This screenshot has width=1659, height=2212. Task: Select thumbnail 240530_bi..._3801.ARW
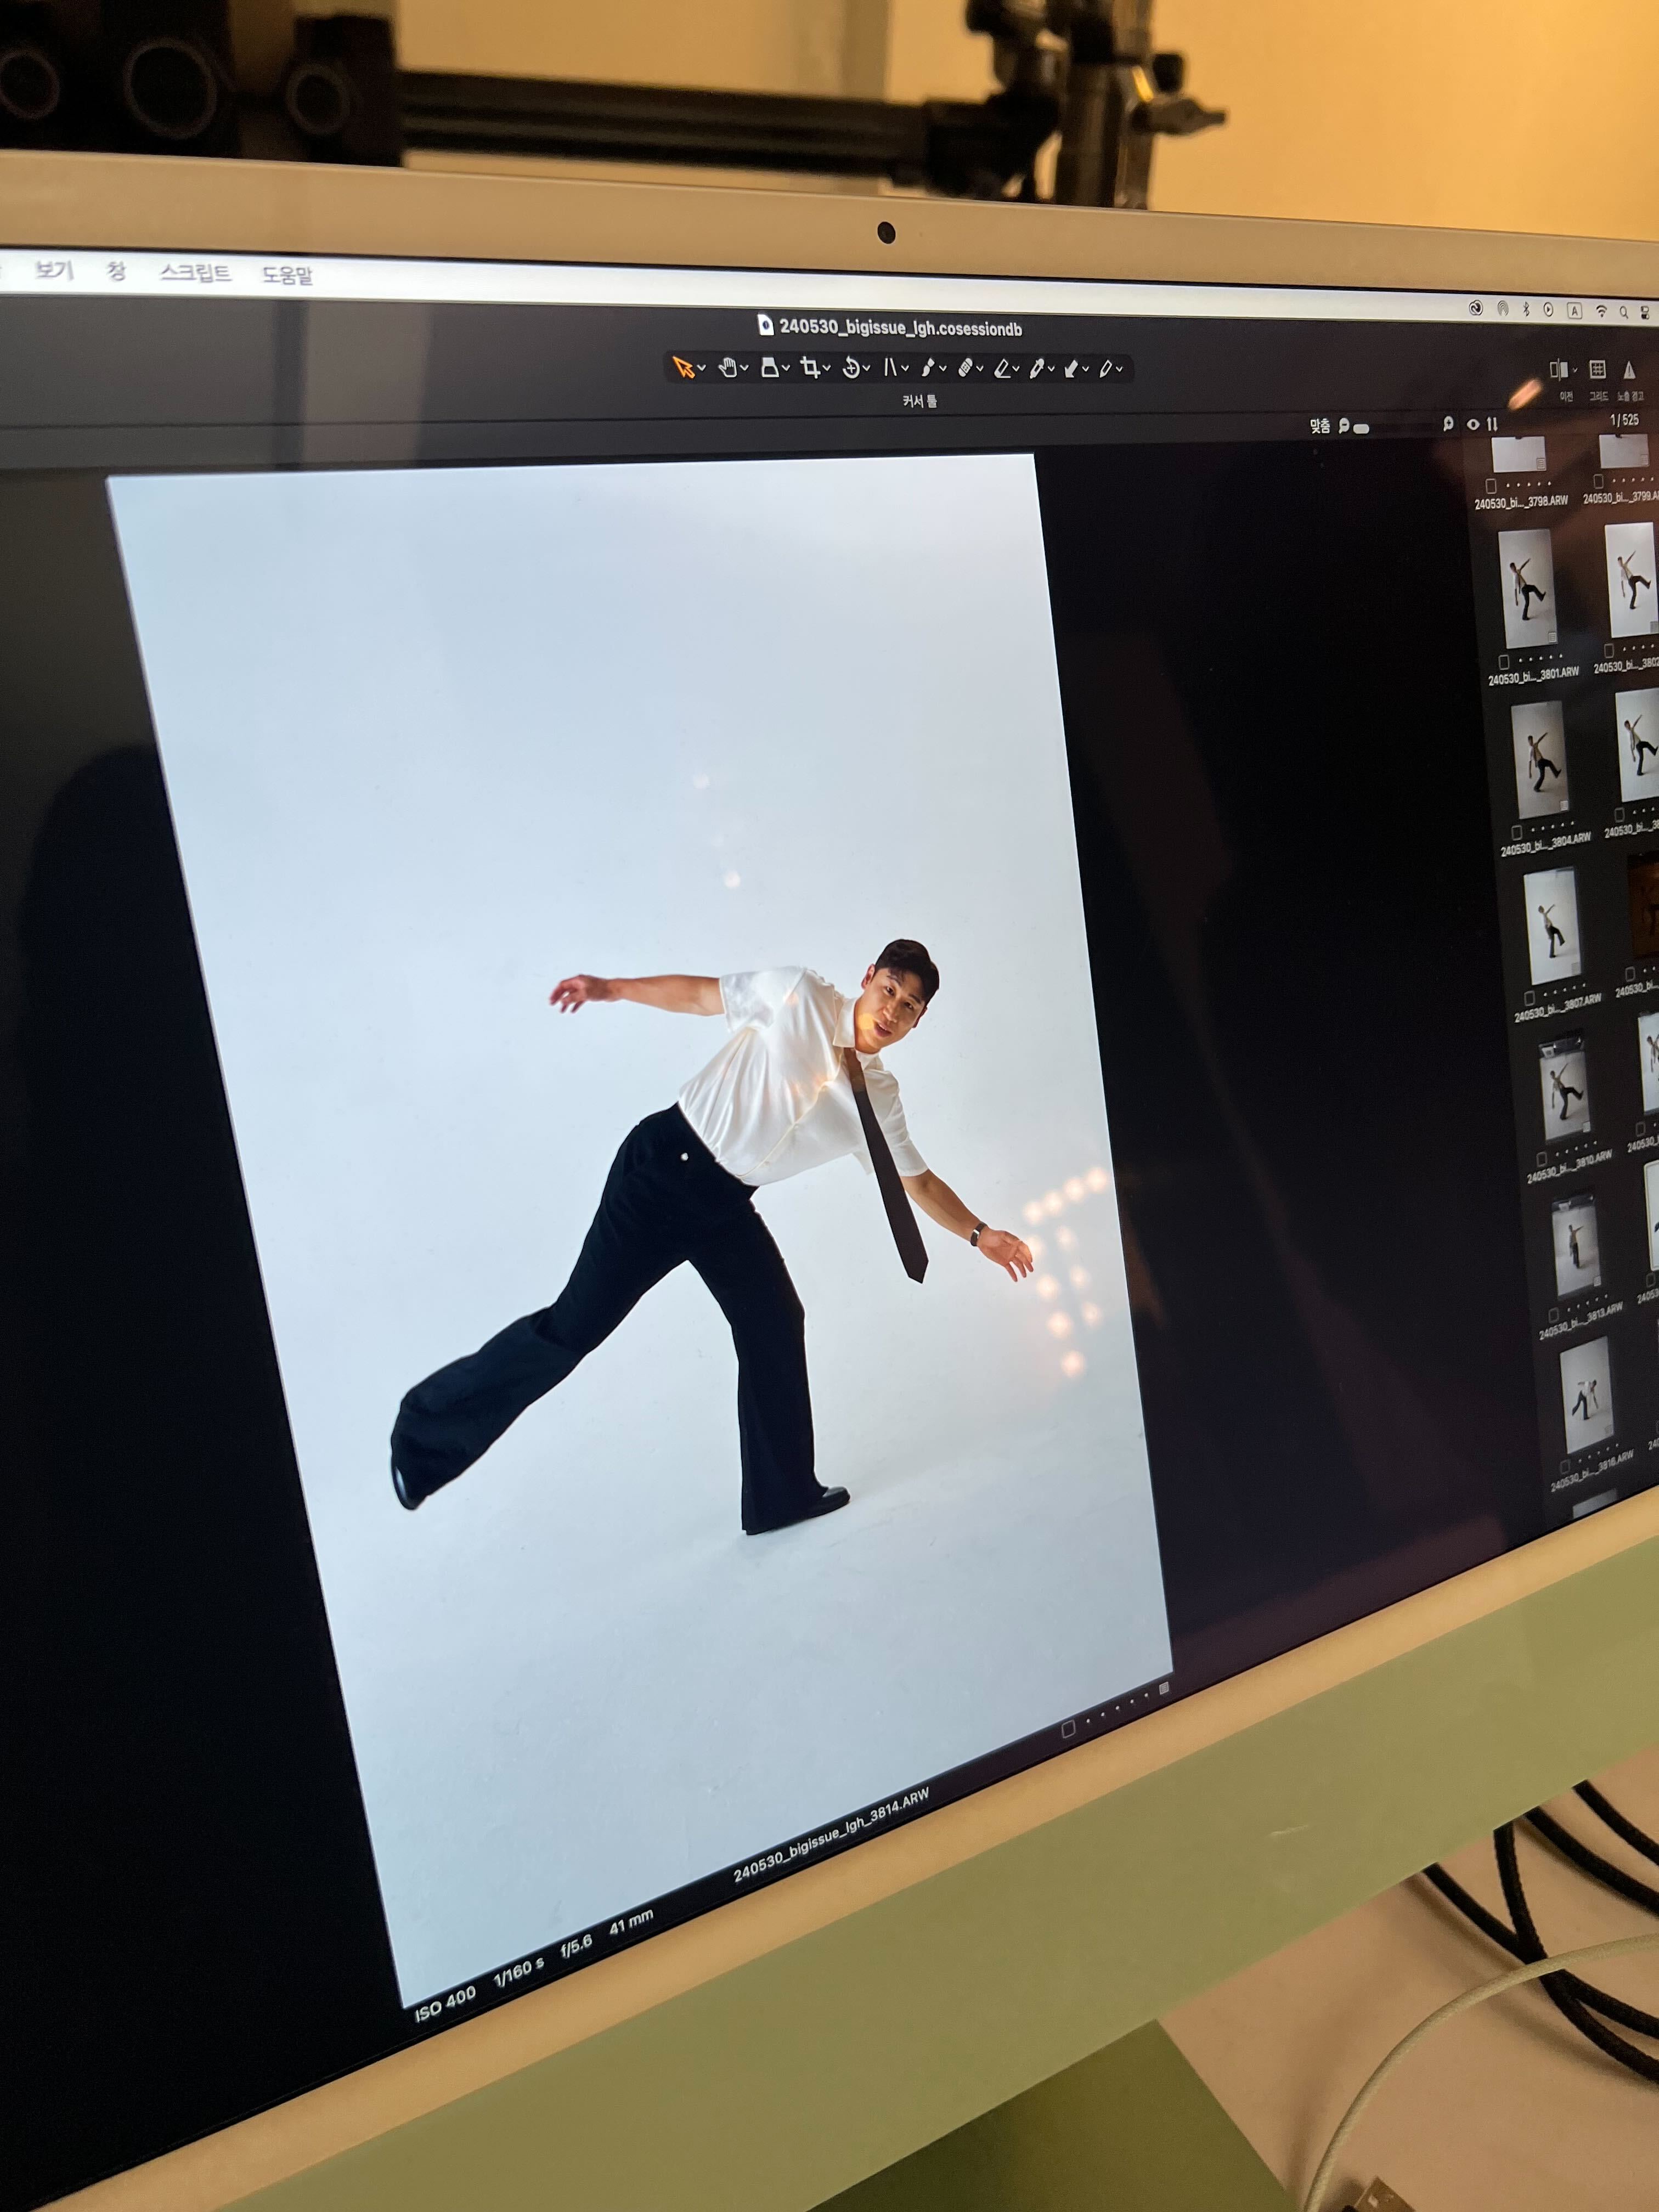tap(1527, 589)
